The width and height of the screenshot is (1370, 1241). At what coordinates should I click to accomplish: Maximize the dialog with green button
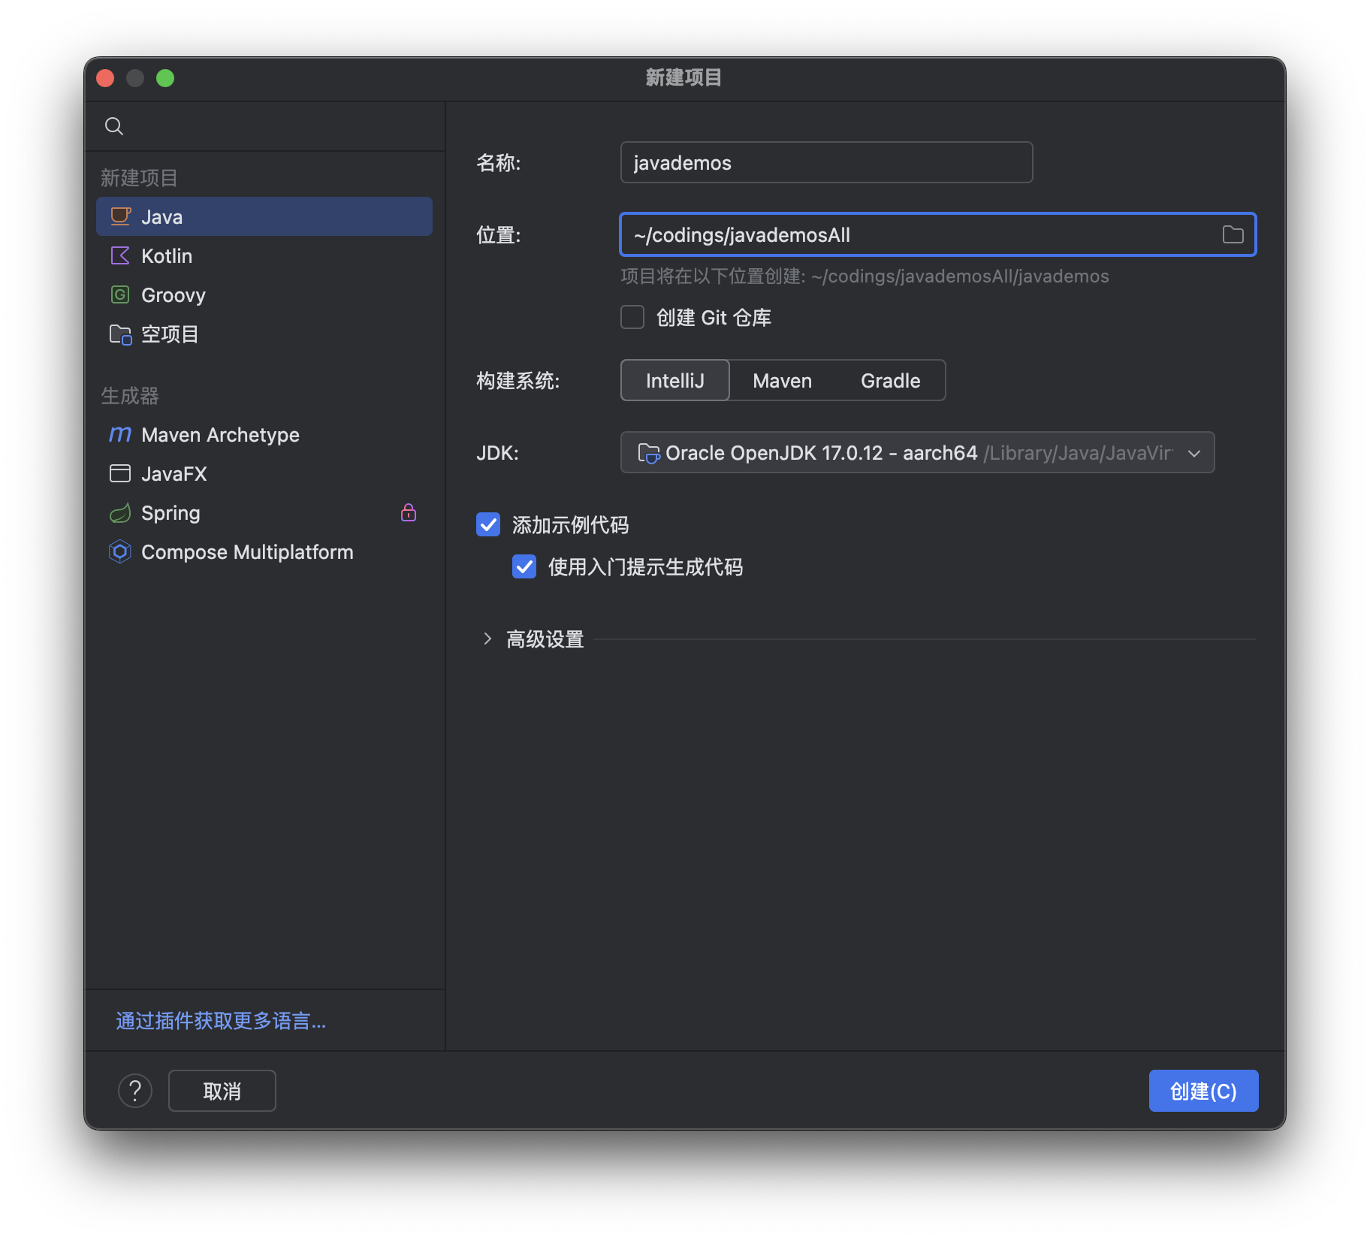[x=165, y=78]
